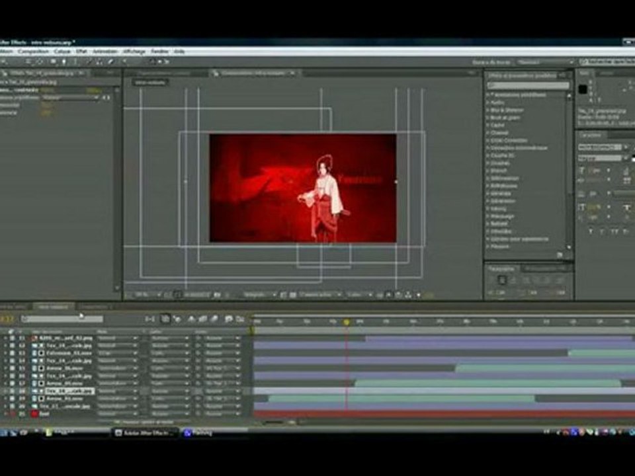Image resolution: width=635 pixels, height=476 pixels.
Task: Select the Rotation tool in toolbar
Action: coord(40,61)
